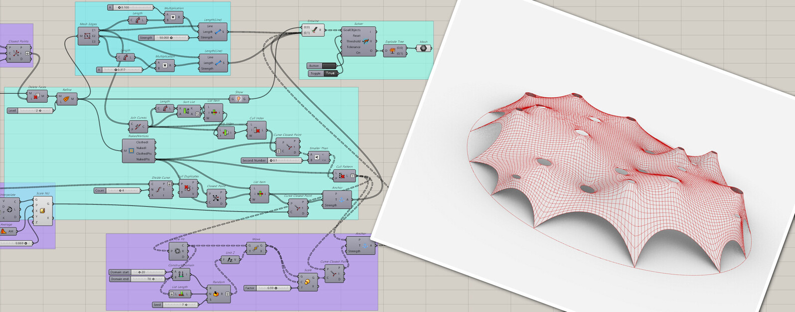Screen dimensions: 795x312
Task: Select the Closest Points component in purple group
Action: click(x=18, y=53)
